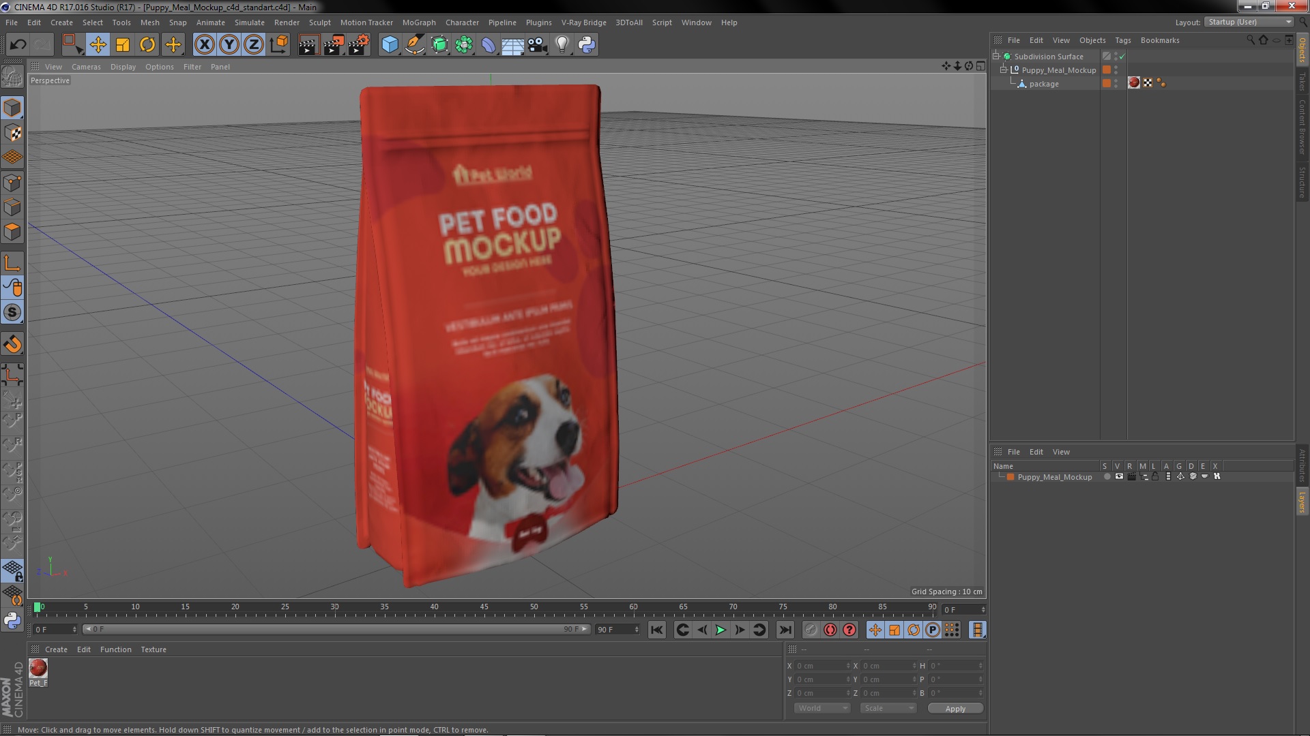1310x736 pixels.
Task: Open the deformer bend icon
Action: (x=489, y=45)
